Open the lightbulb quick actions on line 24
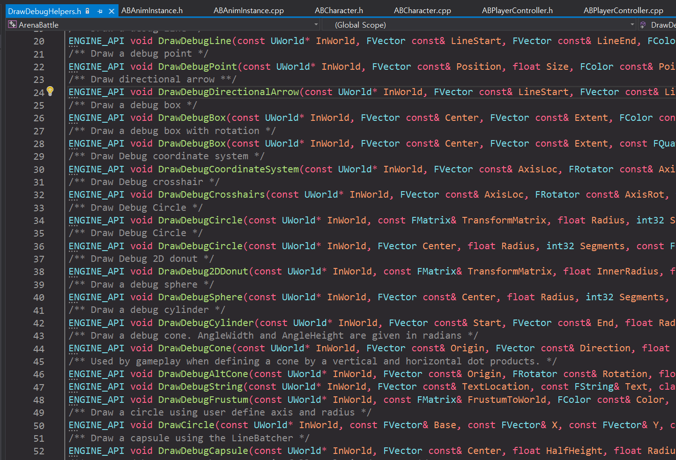Image resolution: width=676 pixels, height=460 pixels. coord(51,91)
